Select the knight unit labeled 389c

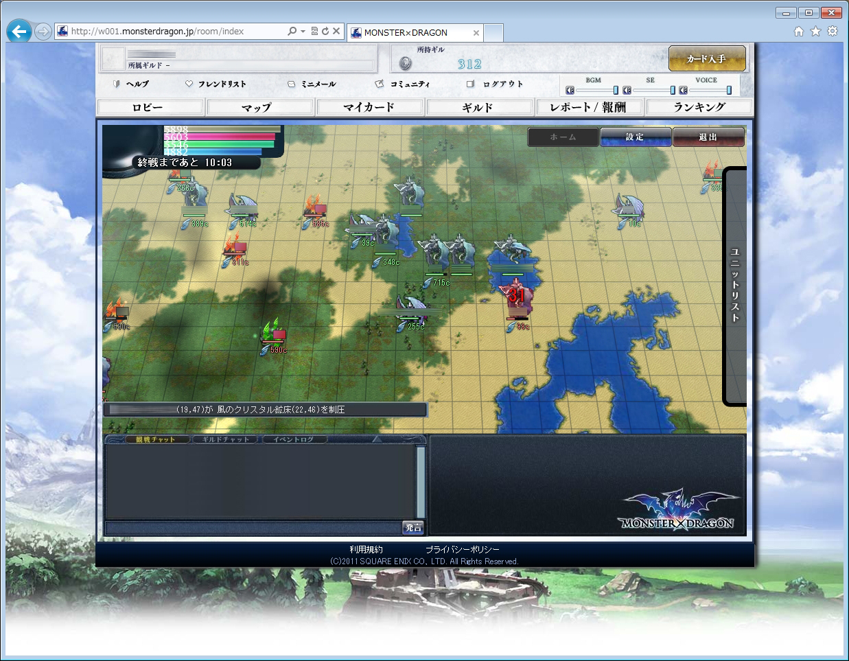194,200
